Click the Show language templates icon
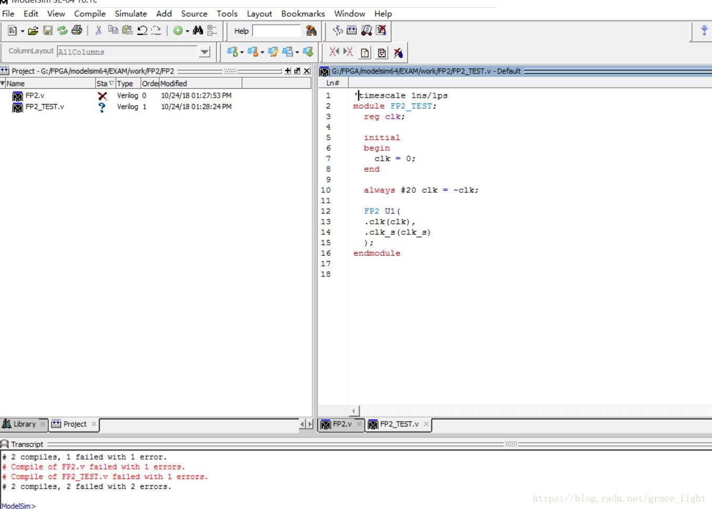The width and height of the screenshot is (712, 509). (x=365, y=53)
